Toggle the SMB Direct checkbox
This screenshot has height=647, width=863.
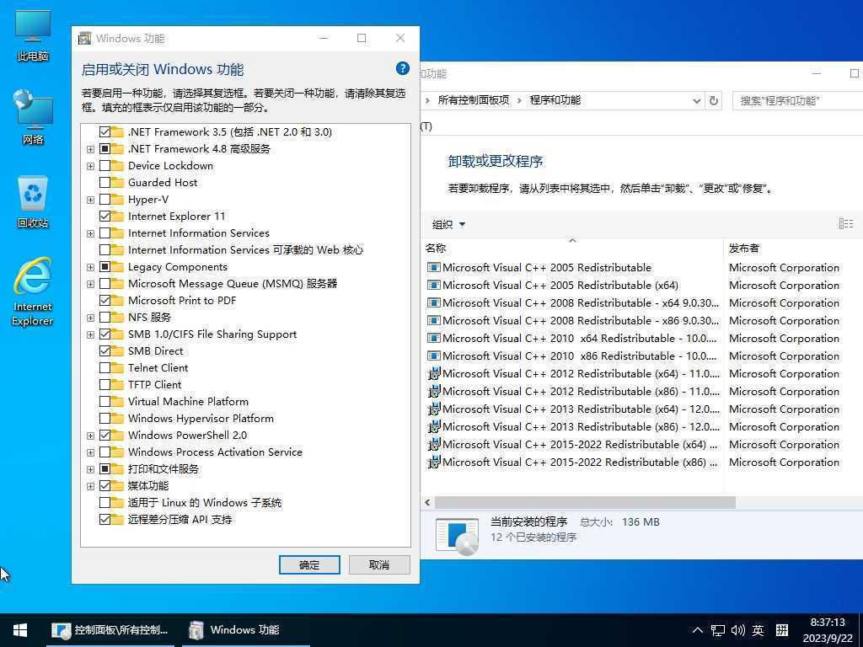[x=105, y=350]
